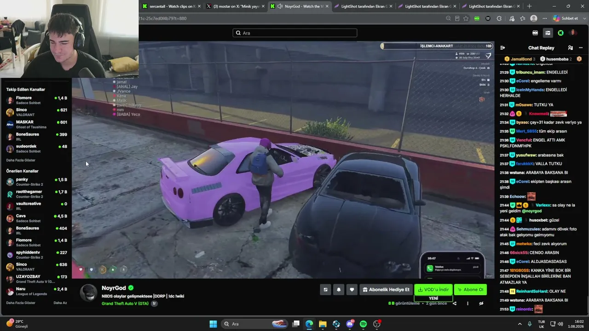
Task: Open spyhiddentv channel in sidebar
Action: (x=37, y=255)
